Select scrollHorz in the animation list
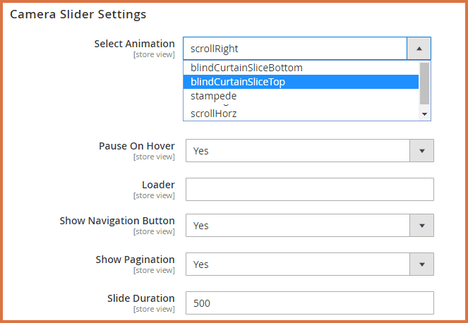Screen dimensions: 468x323 click(213, 113)
